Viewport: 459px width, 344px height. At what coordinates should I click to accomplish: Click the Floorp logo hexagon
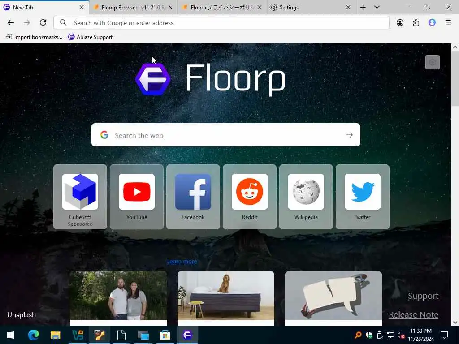(153, 79)
